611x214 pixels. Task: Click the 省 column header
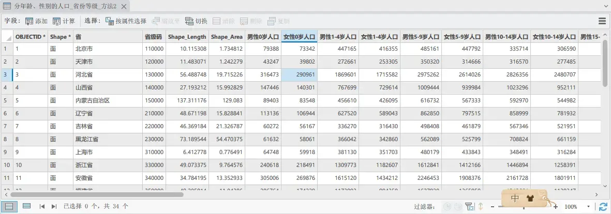108,37
